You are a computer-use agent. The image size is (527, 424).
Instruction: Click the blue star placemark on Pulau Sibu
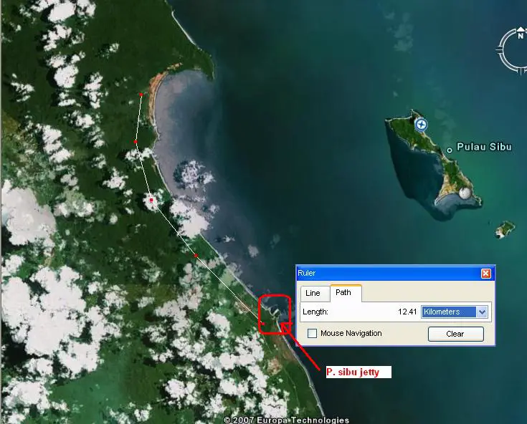tap(421, 125)
